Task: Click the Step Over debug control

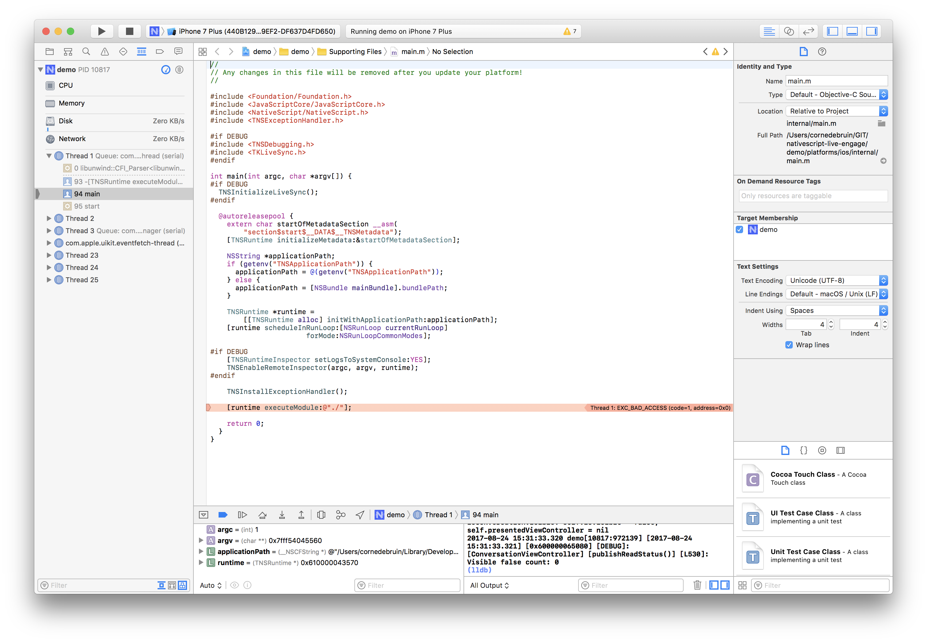Action: tap(262, 514)
